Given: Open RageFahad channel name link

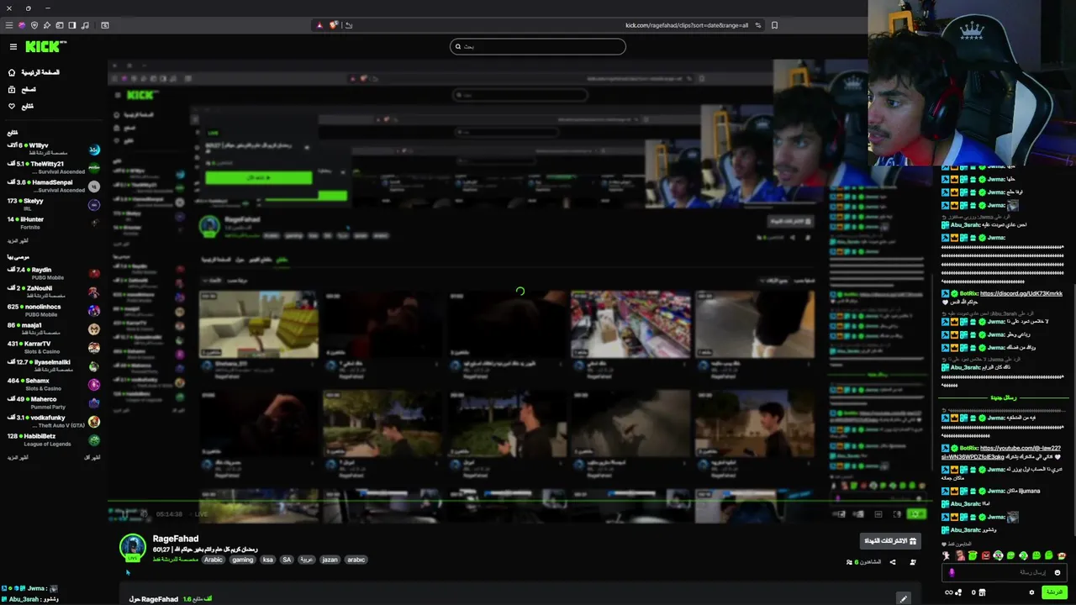Looking at the screenshot, I should tap(176, 539).
